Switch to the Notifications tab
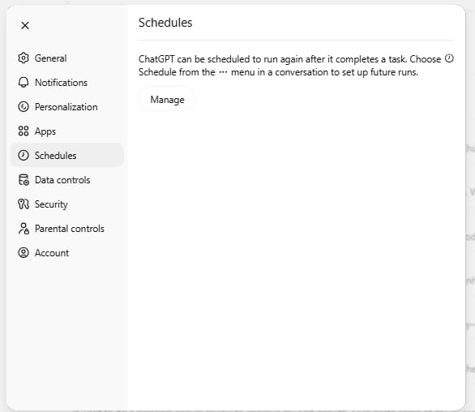Viewport: 475px width, 412px height. tap(67, 83)
